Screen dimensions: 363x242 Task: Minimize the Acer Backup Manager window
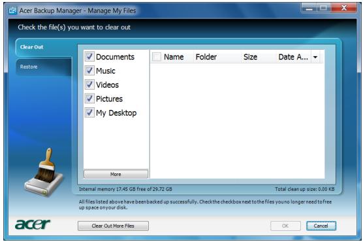(309, 8)
